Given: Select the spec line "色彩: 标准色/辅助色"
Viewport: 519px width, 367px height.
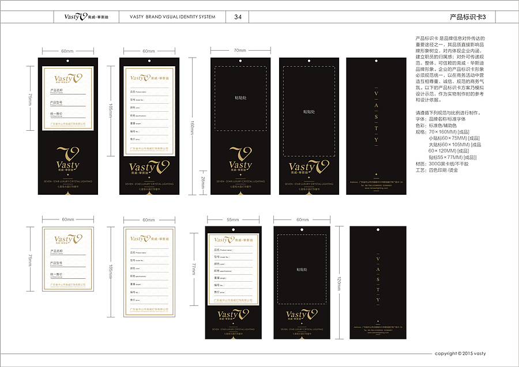Looking at the screenshot, I should [437, 125].
